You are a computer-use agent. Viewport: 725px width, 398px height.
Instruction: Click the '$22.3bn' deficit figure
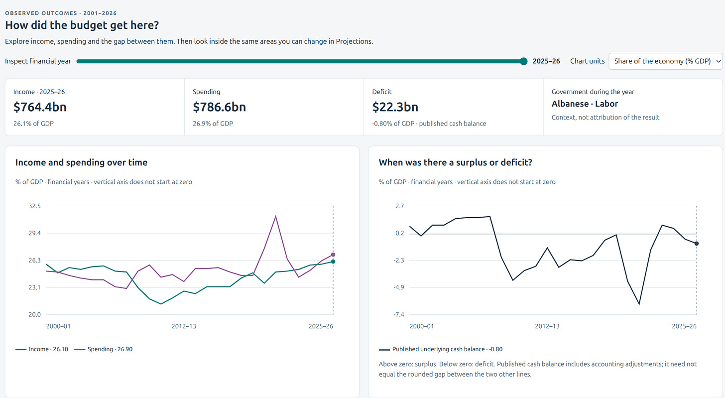click(x=395, y=107)
